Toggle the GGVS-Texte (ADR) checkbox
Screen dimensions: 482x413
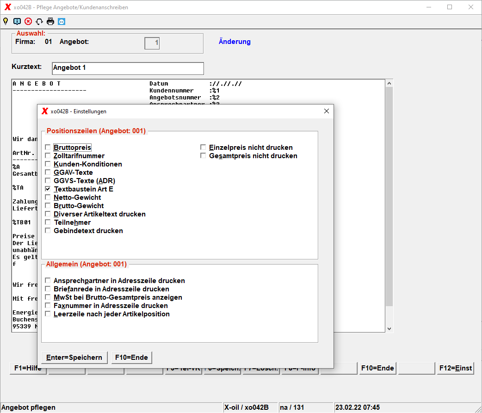tap(48, 181)
